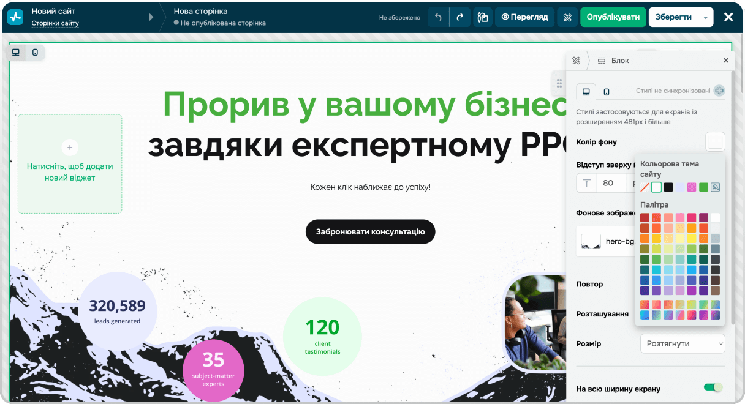The width and height of the screenshot is (745, 404).
Task: Select the dark red palette swatch
Action: pyautogui.click(x=645, y=217)
